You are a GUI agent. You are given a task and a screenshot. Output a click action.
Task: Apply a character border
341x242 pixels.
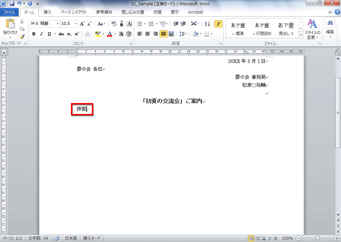pyautogui.click(x=129, y=24)
